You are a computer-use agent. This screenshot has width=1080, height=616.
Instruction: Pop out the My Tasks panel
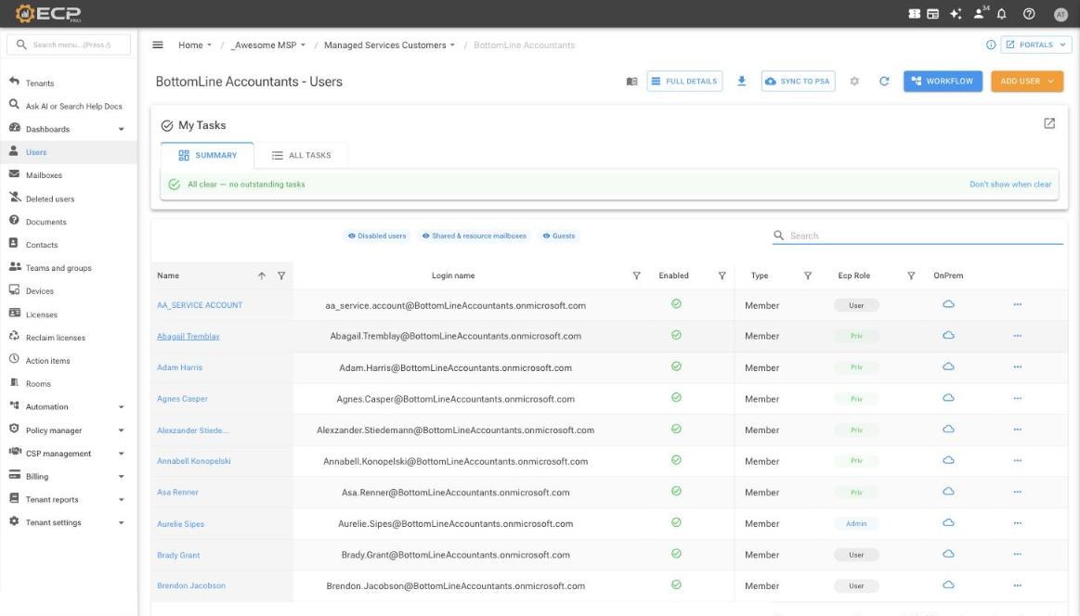(1049, 123)
